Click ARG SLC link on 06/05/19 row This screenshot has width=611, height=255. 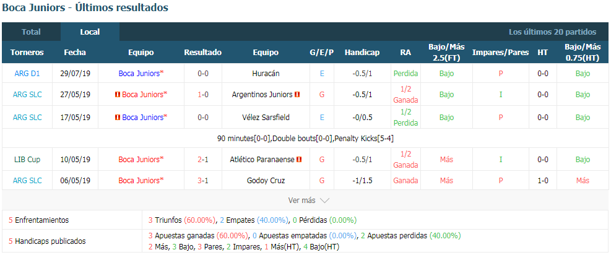27,181
